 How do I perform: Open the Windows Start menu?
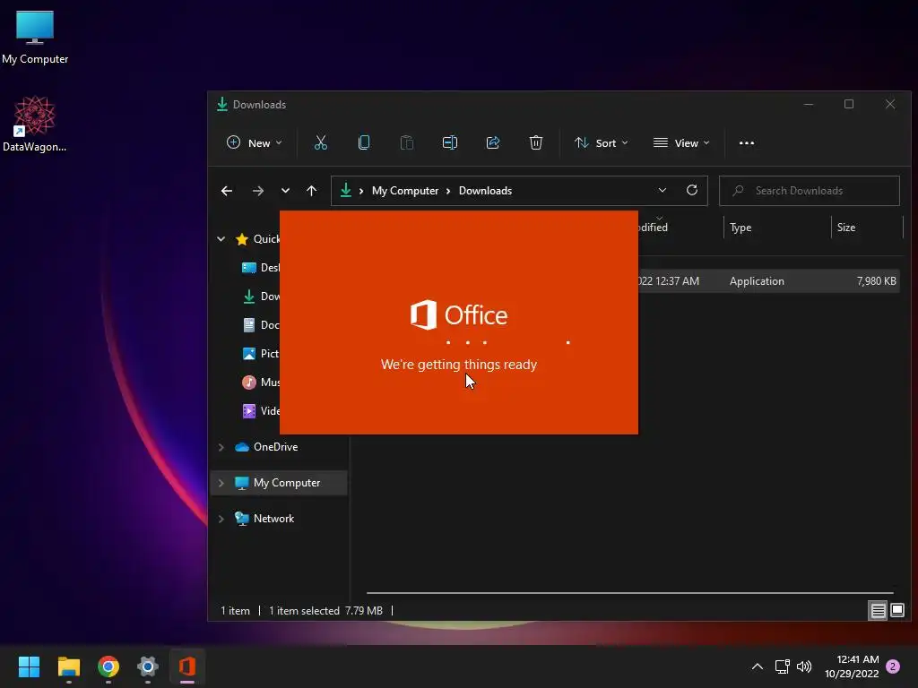(29, 666)
